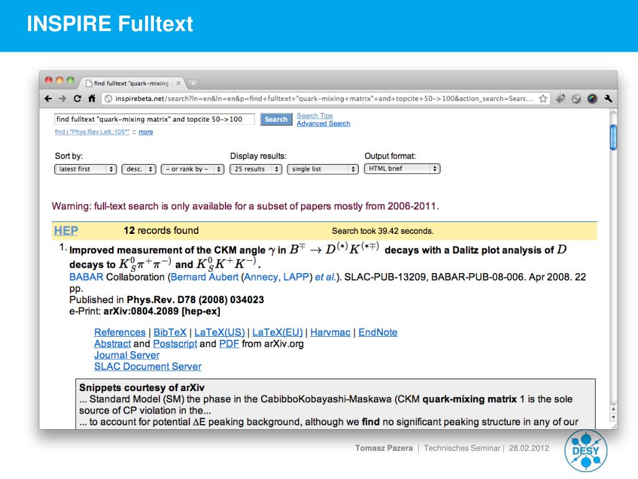Open the Search Tips link

tap(315, 115)
